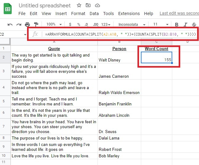
Task: Click into the ARRAYFORMULA formula bar
Action: coord(120,34)
